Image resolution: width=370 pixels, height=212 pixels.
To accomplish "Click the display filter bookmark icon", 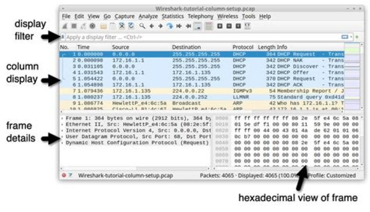I will (x=63, y=37).
